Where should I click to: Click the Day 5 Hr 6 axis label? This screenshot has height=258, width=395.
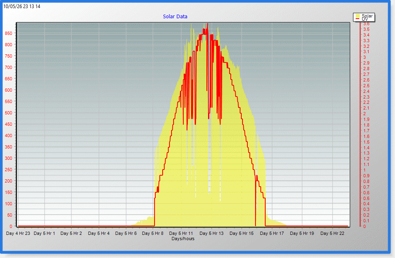coord(126,233)
